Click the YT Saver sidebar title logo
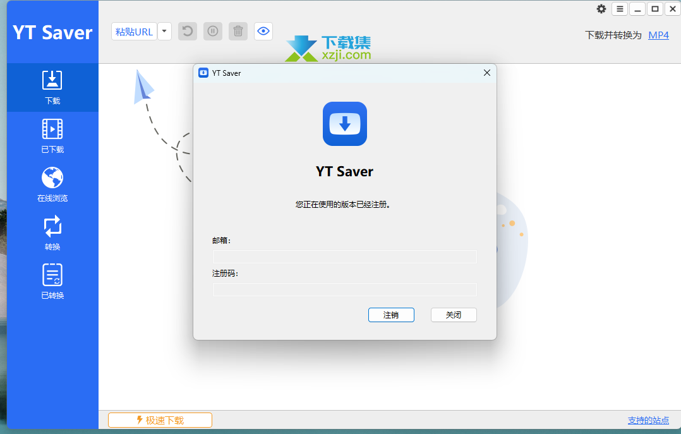 click(x=52, y=33)
